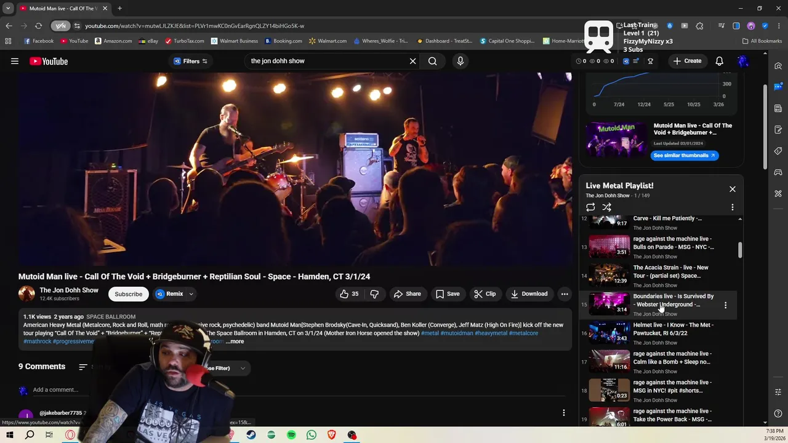Expand the description with ...more
The image size is (788, 443).
point(235,341)
